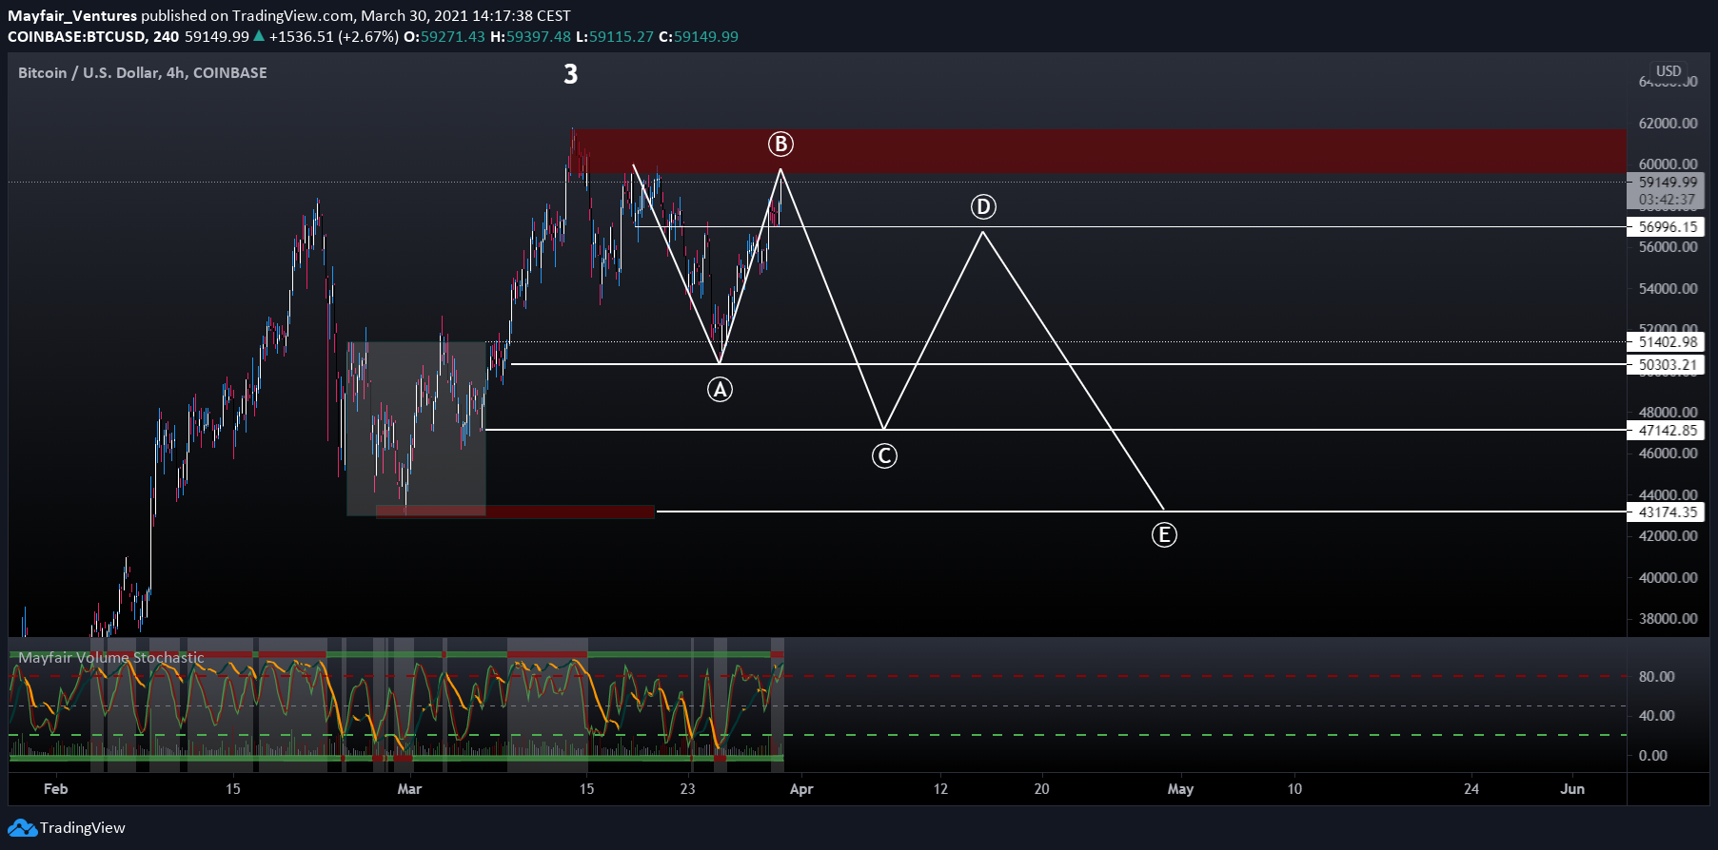The height and width of the screenshot is (850, 1718).
Task: Click the 51402.98 price level label
Action: point(1666,342)
